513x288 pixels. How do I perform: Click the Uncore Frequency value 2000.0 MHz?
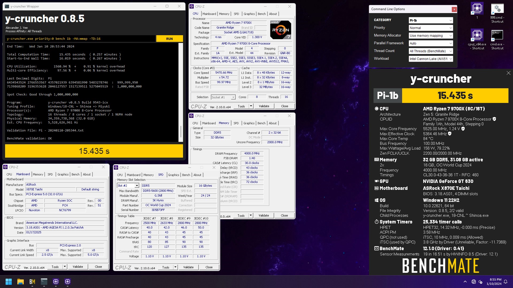point(275,142)
